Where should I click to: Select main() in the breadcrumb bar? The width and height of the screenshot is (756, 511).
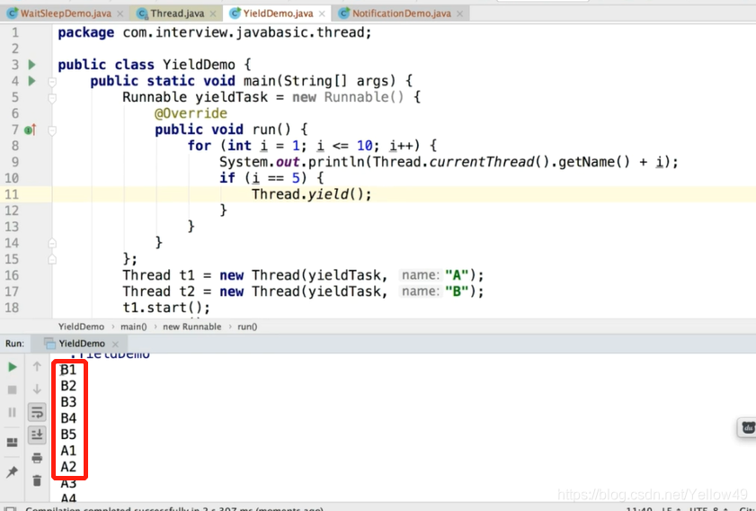pos(134,327)
